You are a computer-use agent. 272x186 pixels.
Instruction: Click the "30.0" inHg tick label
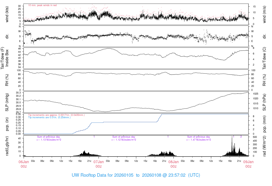18,103
